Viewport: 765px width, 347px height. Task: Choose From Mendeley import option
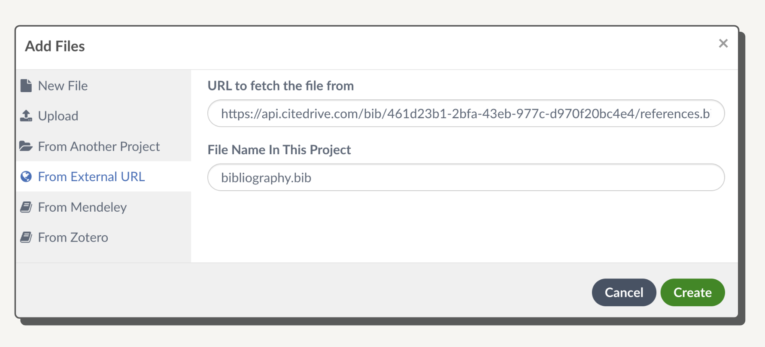point(82,207)
